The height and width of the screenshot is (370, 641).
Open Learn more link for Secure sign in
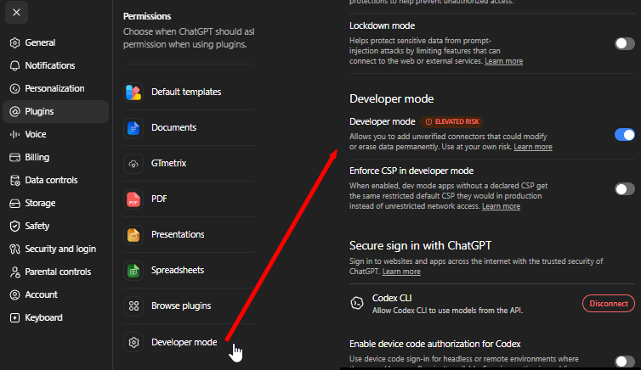click(401, 272)
